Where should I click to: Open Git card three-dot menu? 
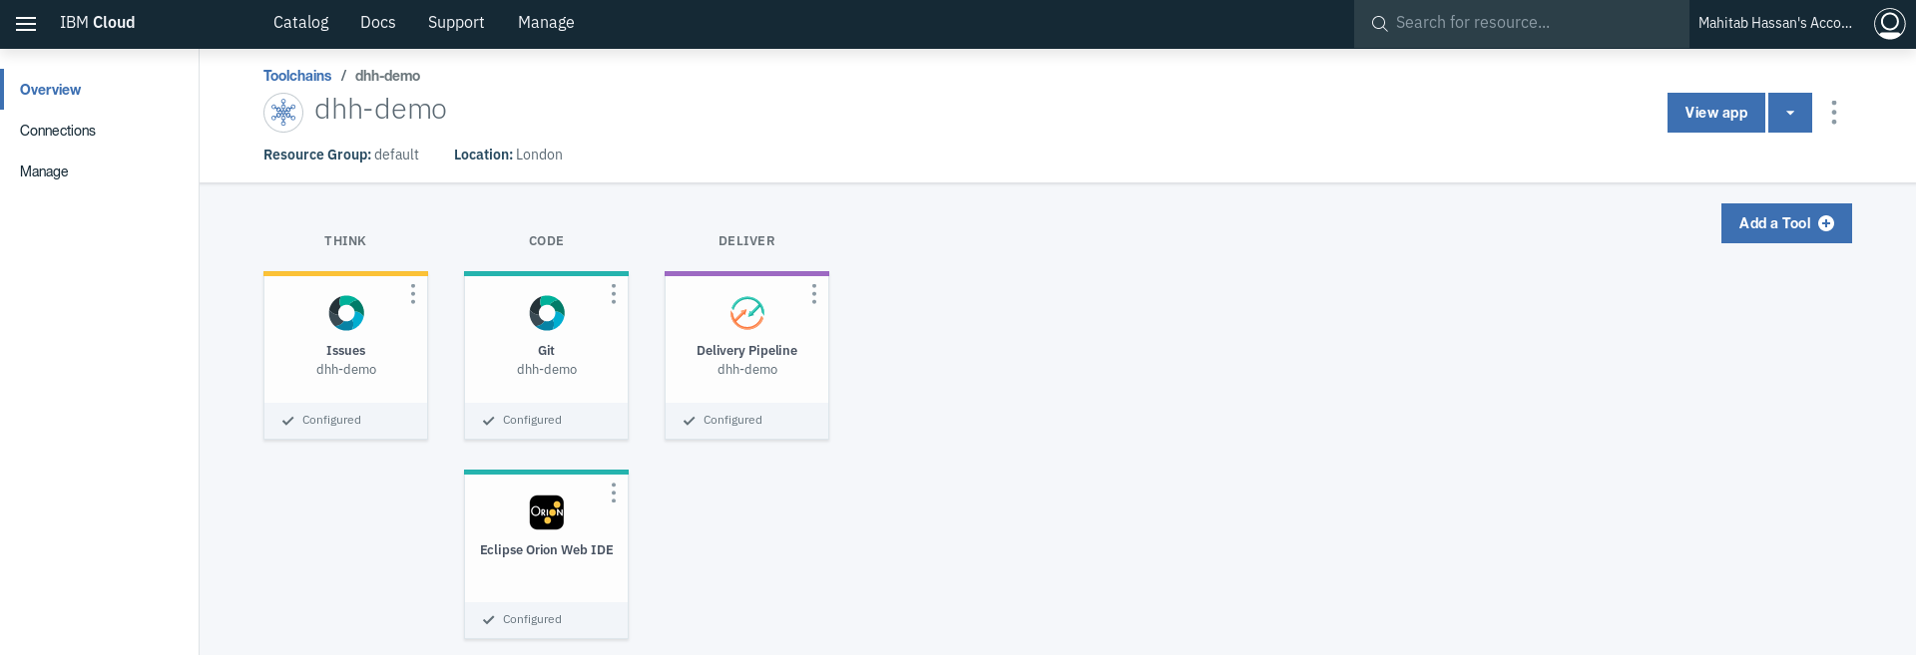[x=614, y=294]
